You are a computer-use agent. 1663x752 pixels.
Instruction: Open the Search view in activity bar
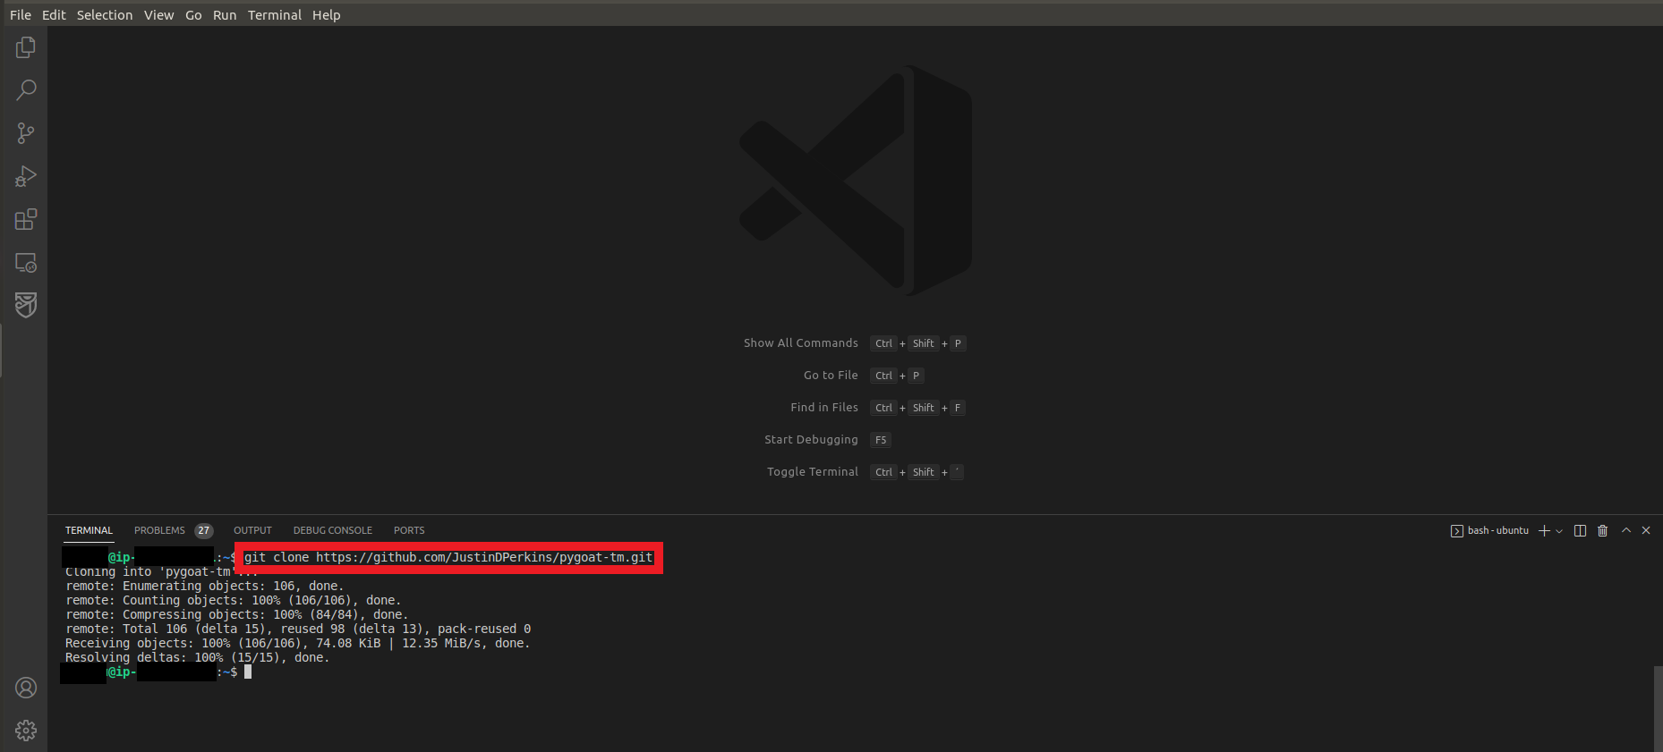pyautogui.click(x=26, y=90)
